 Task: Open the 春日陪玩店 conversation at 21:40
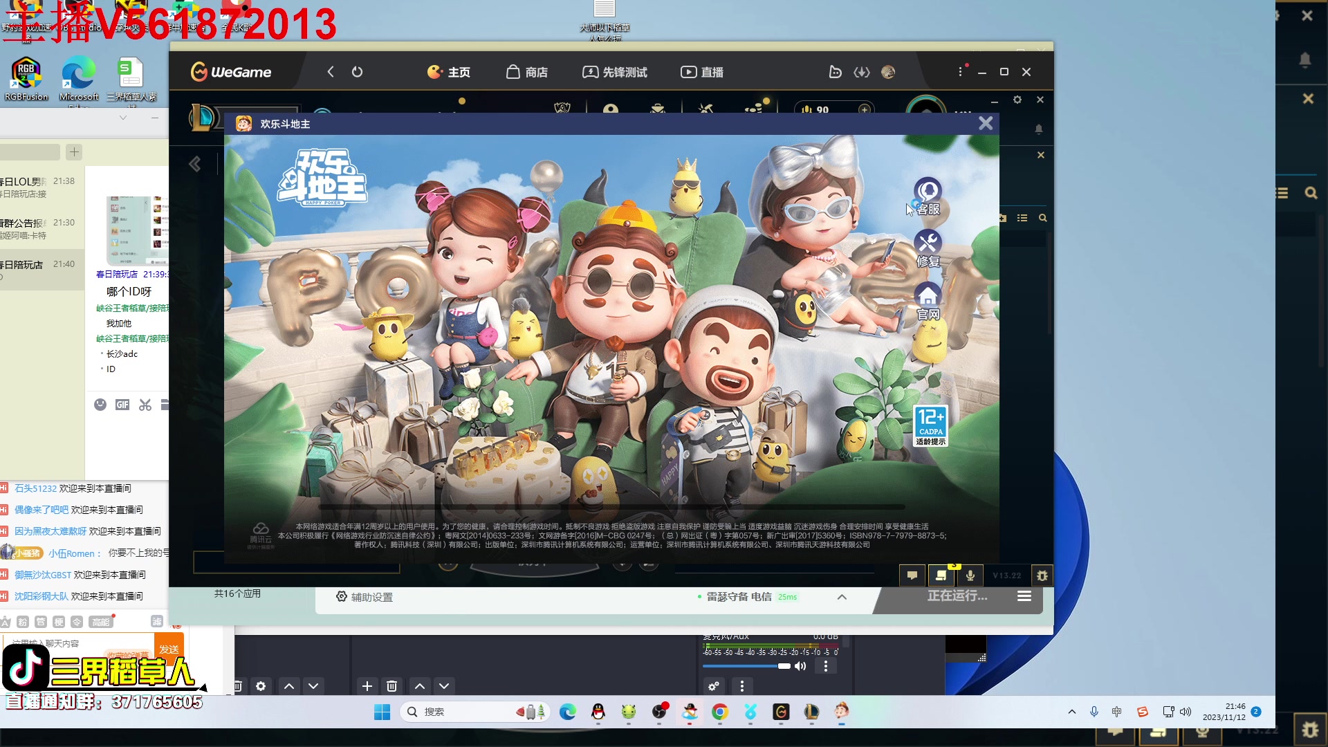click(x=41, y=270)
